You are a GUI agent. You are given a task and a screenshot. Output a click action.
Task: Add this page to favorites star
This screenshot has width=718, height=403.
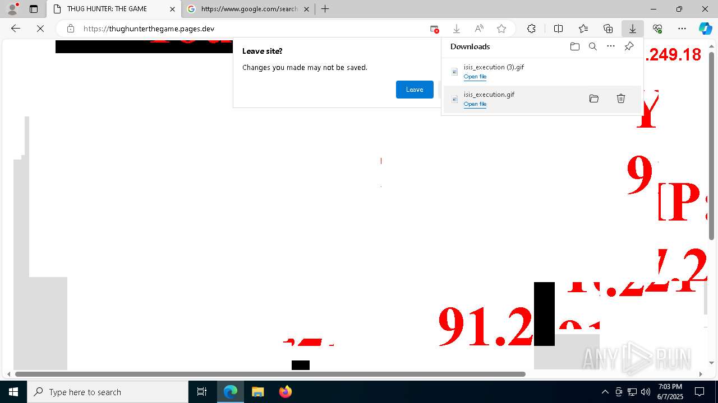[501, 29]
